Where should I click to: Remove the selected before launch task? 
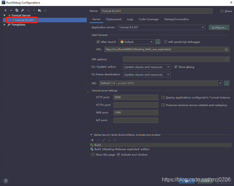[98, 140]
